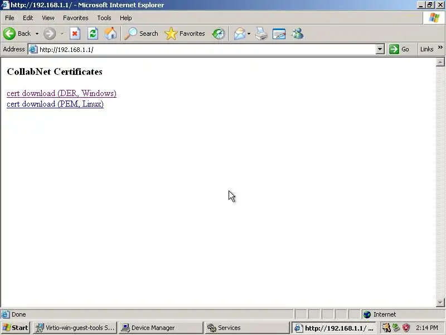446x335 pixels.
Task: Expand the Address bar dropdown arrow
Action: pyautogui.click(x=380, y=49)
